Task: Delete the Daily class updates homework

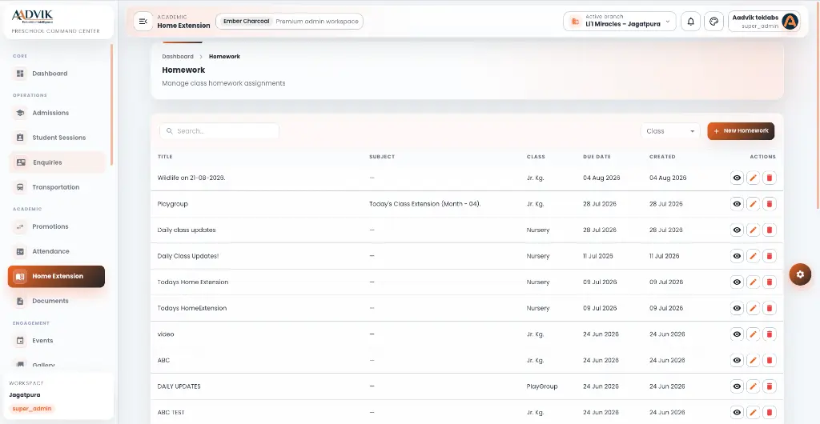Action: pyautogui.click(x=770, y=230)
